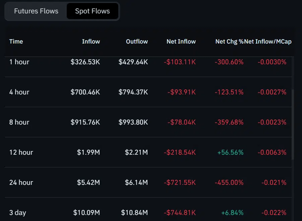The width and height of the screenshot is (302, 221).
Task: Select the 24 hour row label
Action: (x=21, y=182)
